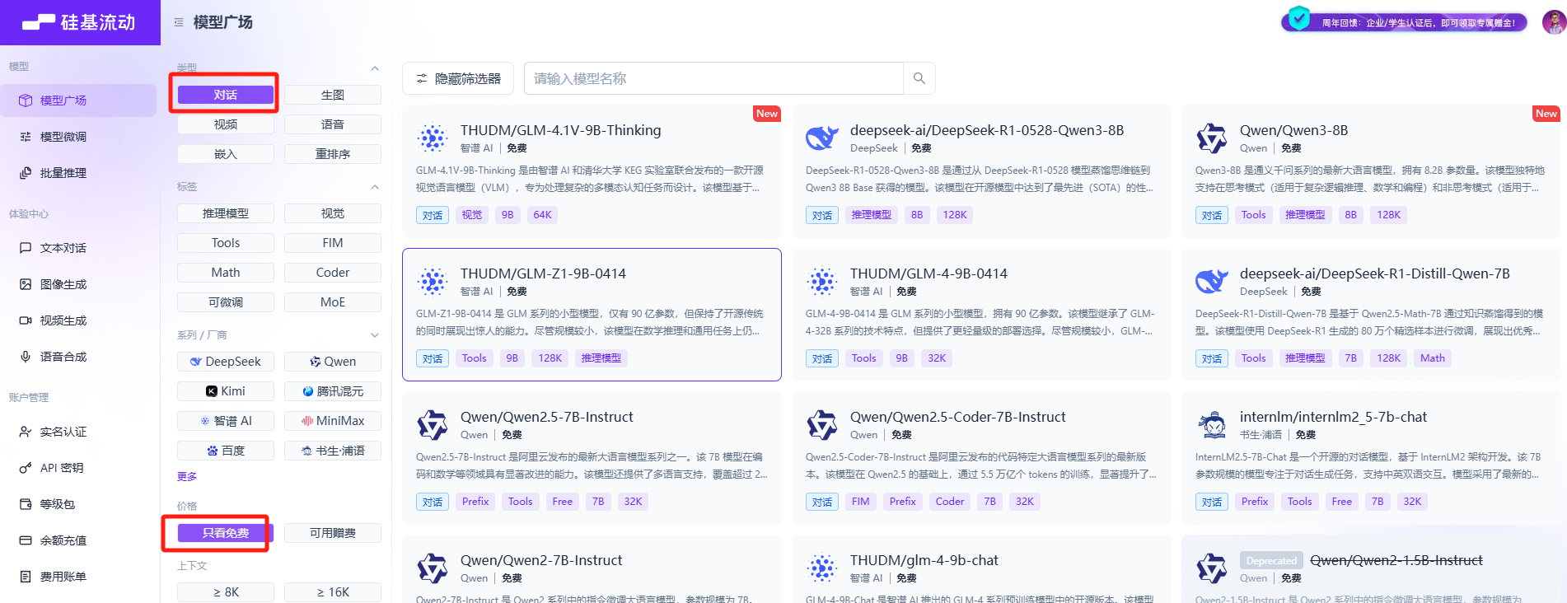Viewport: 1567px width, 603px height.
Task: Toggle the 重排序 type filter
Action: 333,154
